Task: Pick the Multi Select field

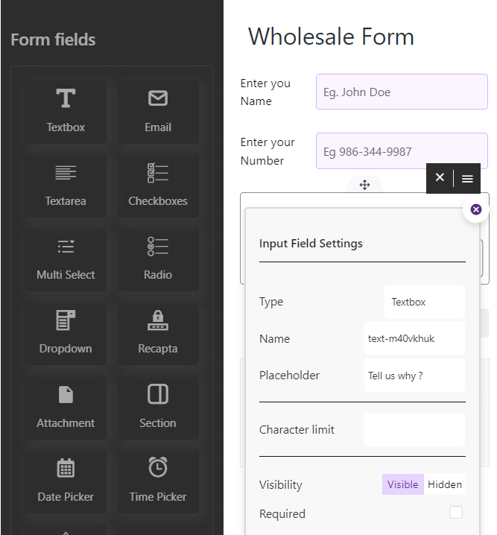Action: [x=66, y=259]
